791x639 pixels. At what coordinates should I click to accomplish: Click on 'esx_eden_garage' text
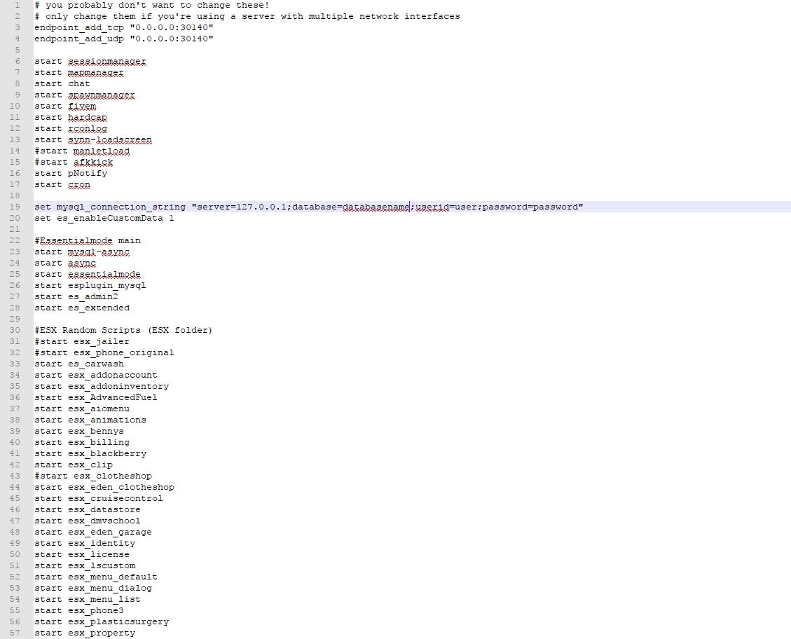coord(110,532)
